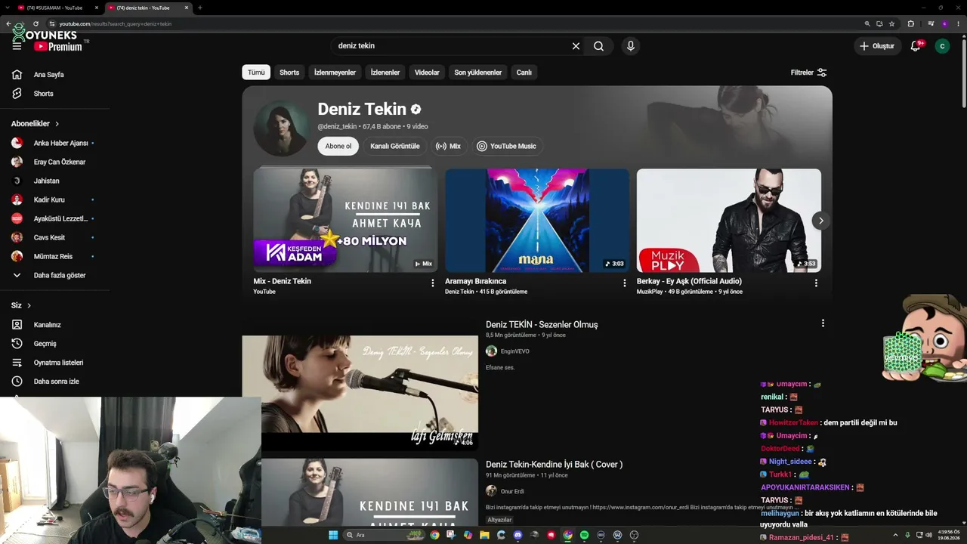Play Berkay - Ey Aşk thumbnail
Image resolution: width=967 pixels, height=544 pixels.
point(729,221)
